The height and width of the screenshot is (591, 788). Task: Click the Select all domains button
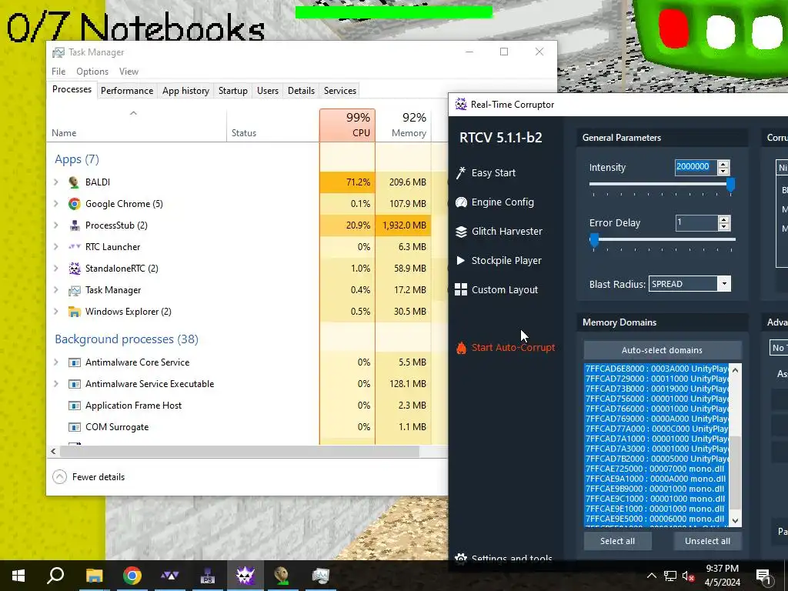tap(617, 541)
